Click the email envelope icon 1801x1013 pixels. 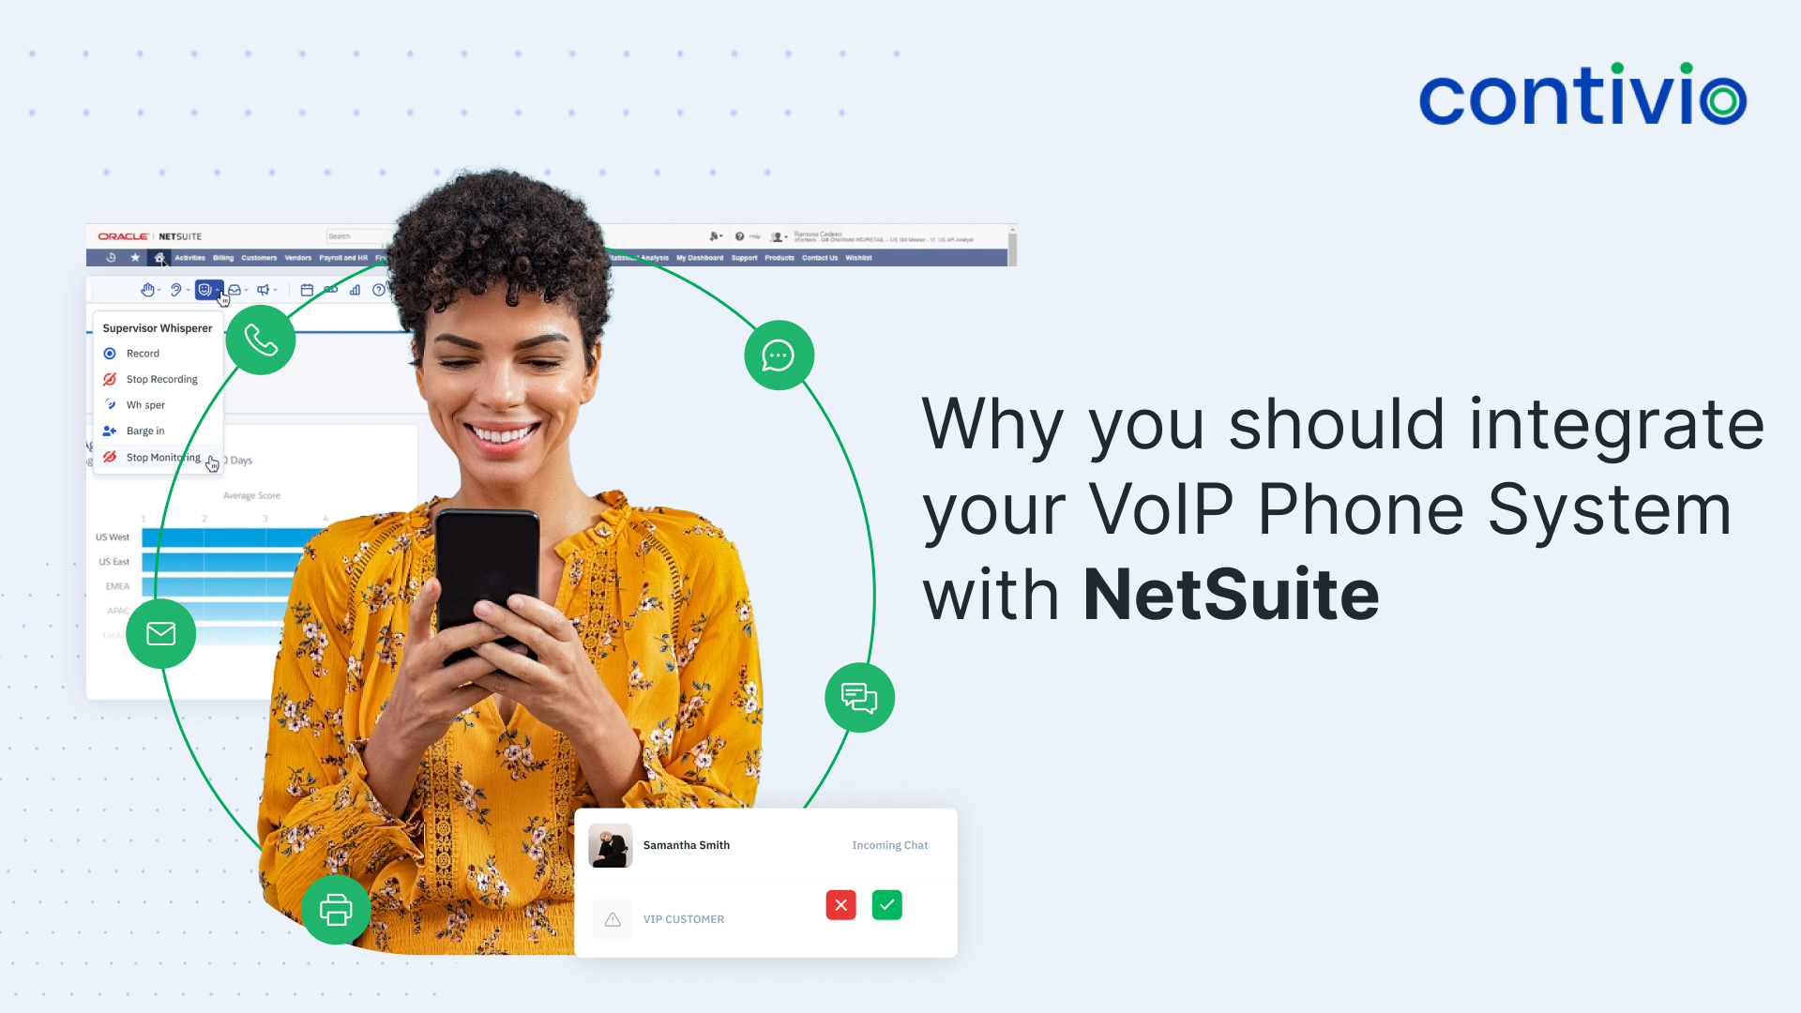point(160,634)
